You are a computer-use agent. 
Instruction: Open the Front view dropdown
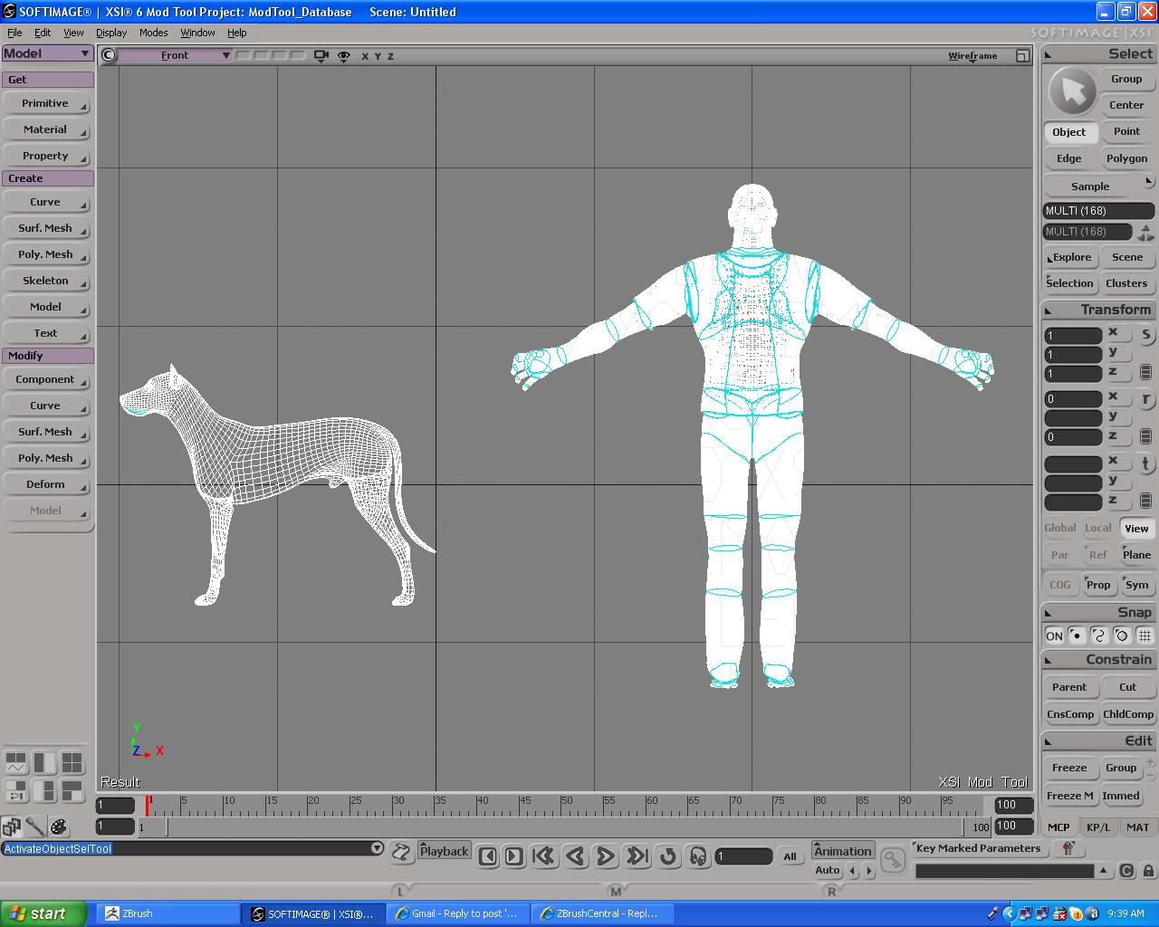tap(175, 55)
